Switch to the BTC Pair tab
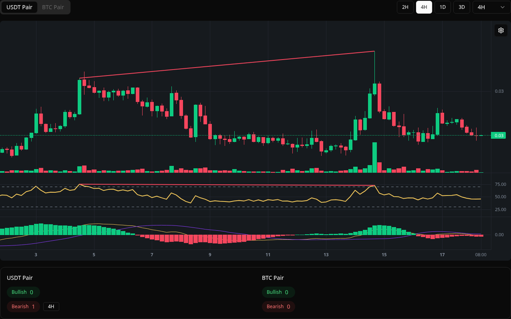The image size is (511, 319). pos(52,7)
